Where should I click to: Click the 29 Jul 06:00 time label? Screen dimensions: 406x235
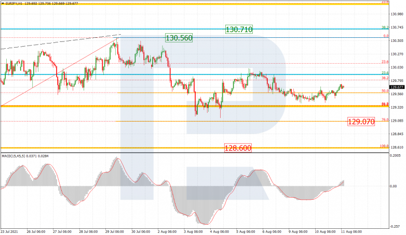tap(114, 232)
